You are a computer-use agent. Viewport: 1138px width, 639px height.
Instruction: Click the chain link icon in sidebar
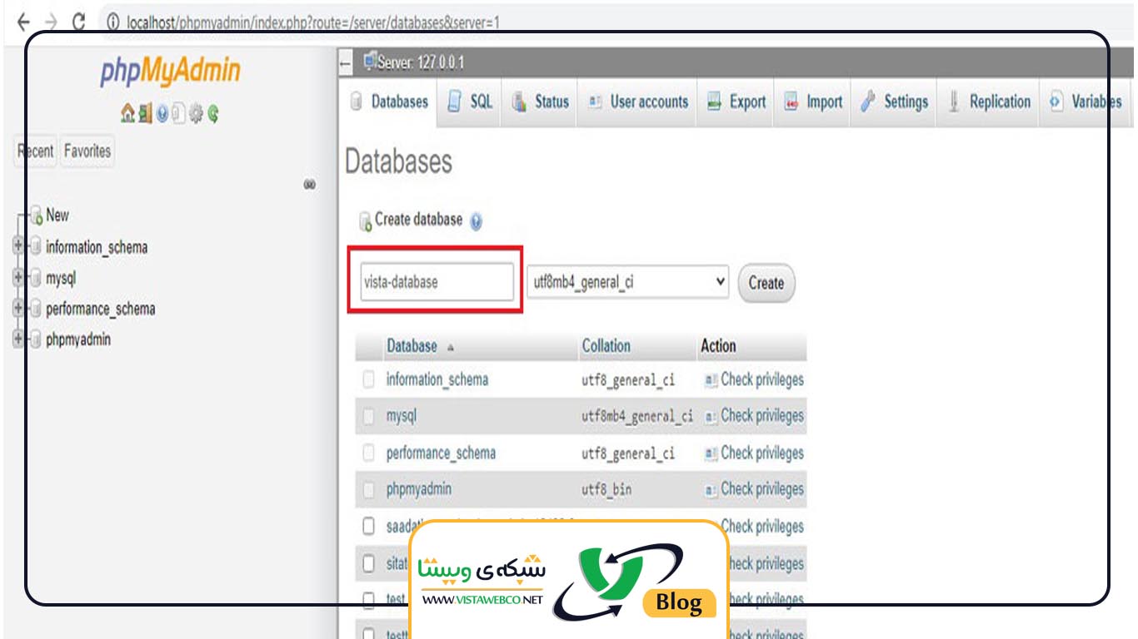point(309,184)
